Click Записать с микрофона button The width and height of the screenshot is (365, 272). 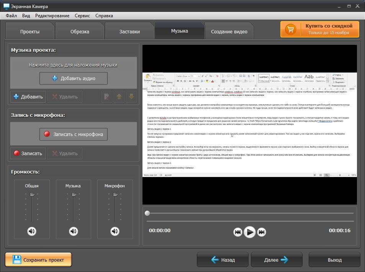(x=73, y=134)
